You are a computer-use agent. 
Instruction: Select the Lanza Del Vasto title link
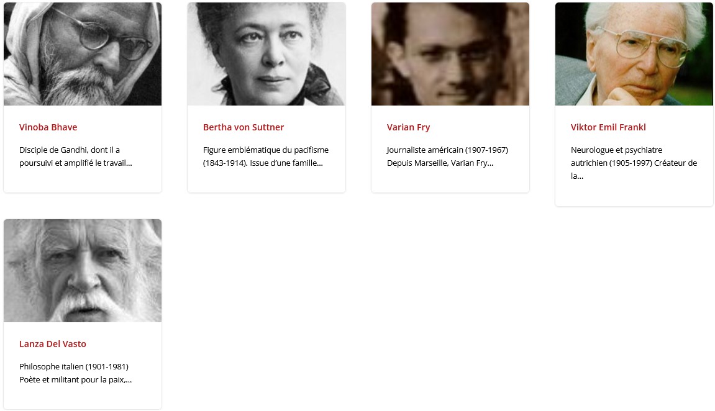(x=53, y=344)
